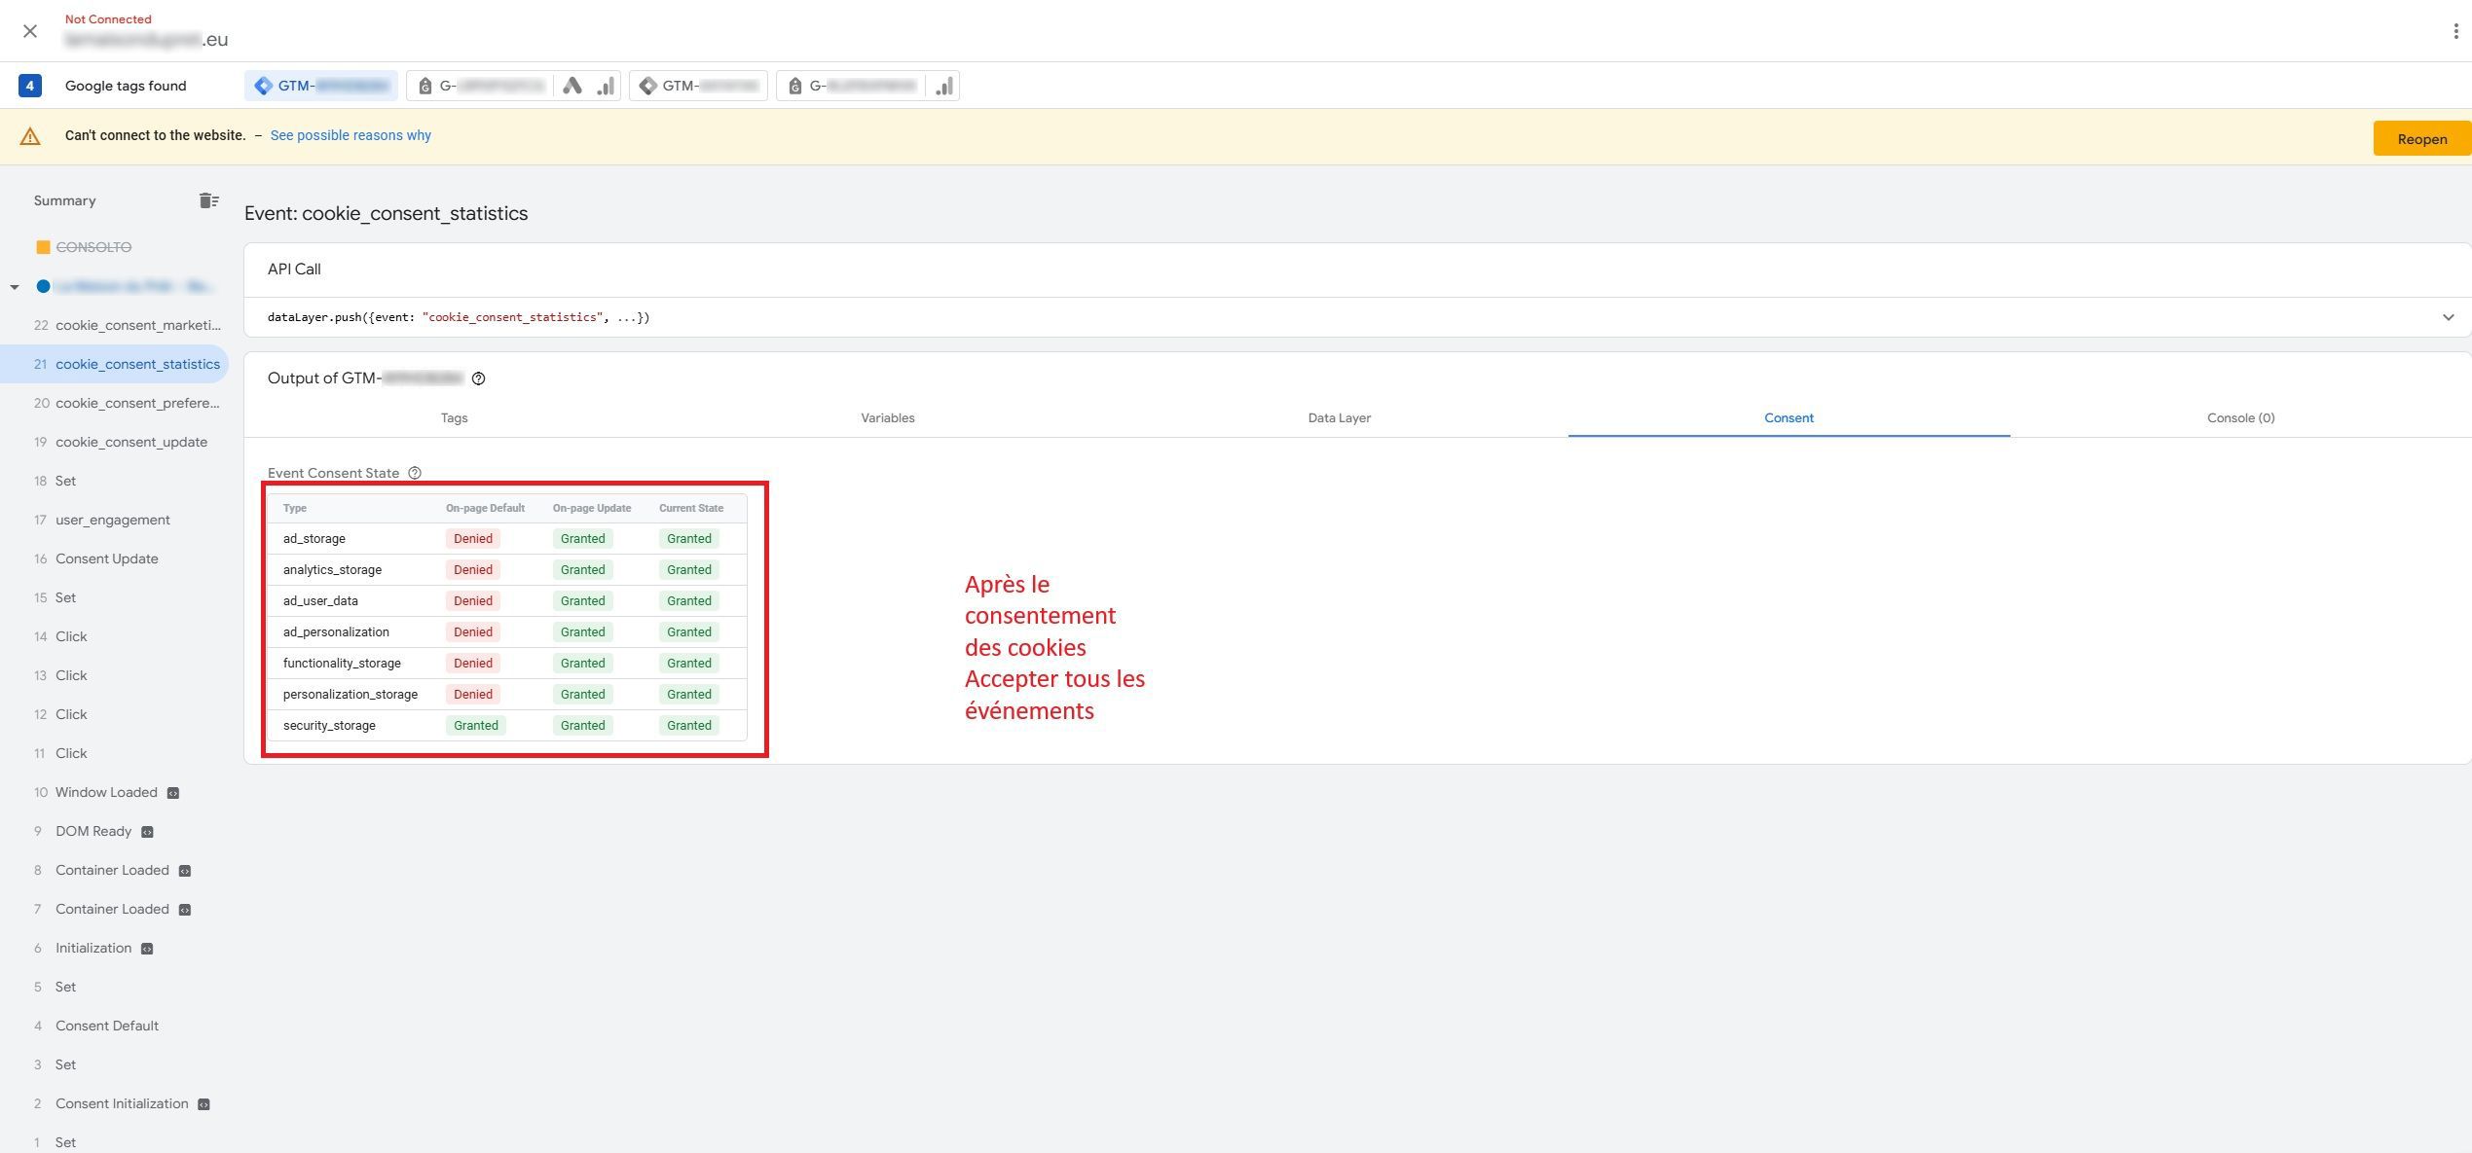Open help for Output of GTM container
The width and height of the screenshot is (2472, 1153).
(478, 378)
